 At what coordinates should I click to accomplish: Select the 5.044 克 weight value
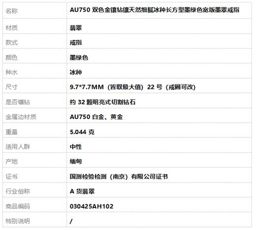click(82, 132)
